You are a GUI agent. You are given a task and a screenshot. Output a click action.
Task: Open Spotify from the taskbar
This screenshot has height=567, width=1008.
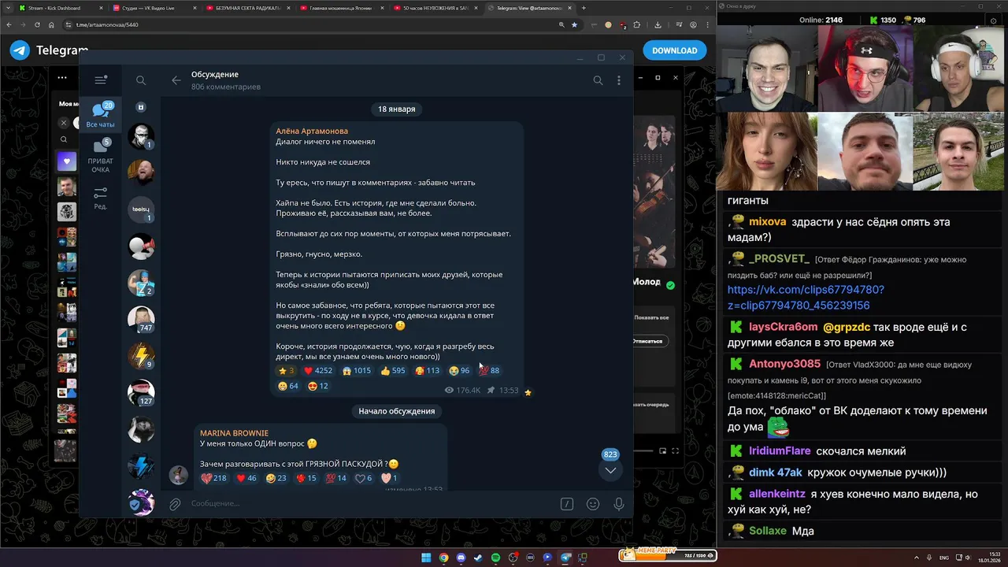point(495,558)
